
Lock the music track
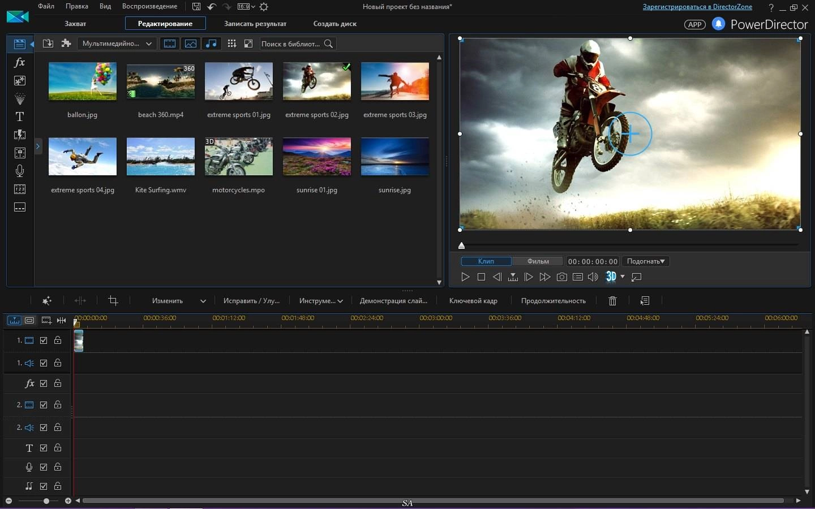coord(58,486)
